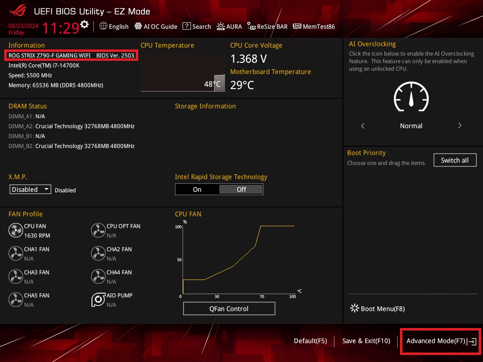Select the CPU OPT FAN icon

(98, 230)
